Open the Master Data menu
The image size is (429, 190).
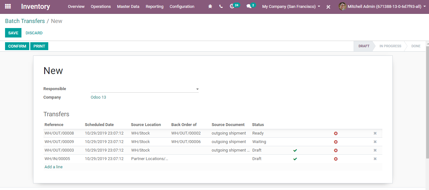[x=128, y=6]
